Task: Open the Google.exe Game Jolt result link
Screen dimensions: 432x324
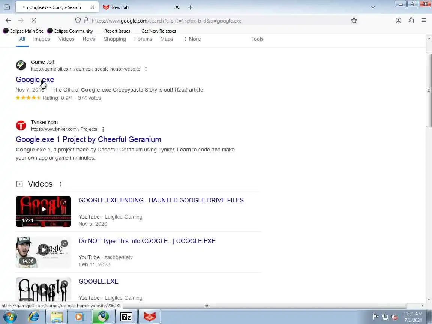Action: click(x=35, y=79)
